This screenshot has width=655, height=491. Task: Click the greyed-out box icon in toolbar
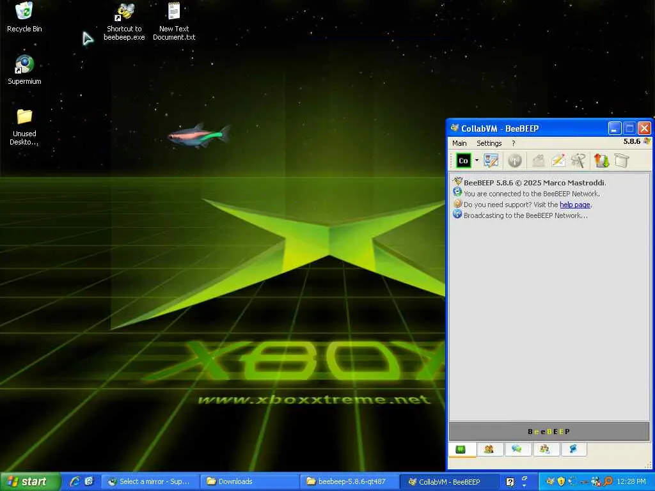(539, 160)
